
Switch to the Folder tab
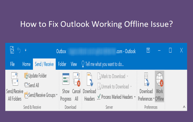pos(62,64)
